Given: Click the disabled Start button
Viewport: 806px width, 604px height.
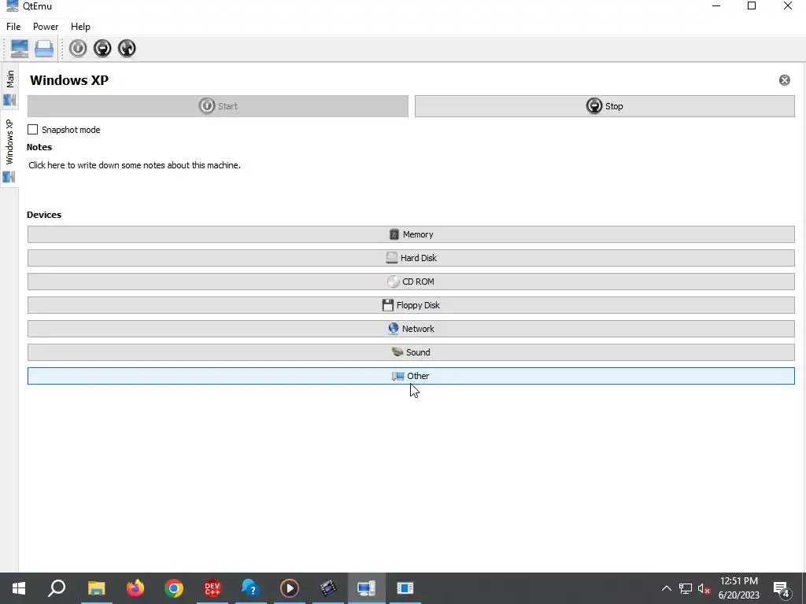Looking at the screenshot, I should click(x=218, y=106).
